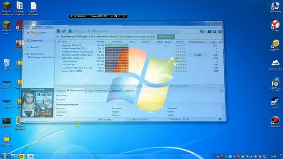Open Minecraft Launcher.exe desktop icon
This screenshot has width=283, height=159.
pyautogui.click(x=7, y=8)
